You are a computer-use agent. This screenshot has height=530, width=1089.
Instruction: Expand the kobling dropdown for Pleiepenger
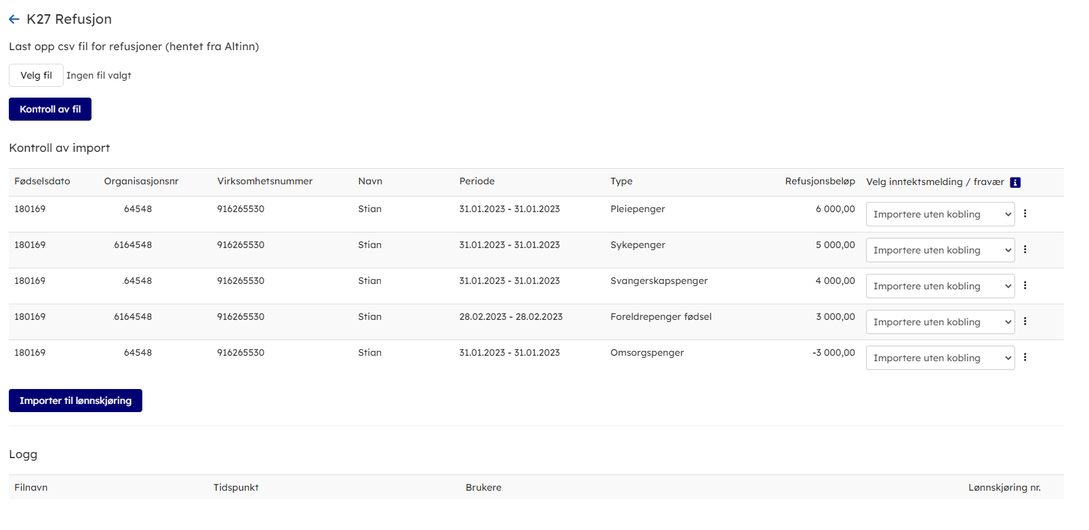click(x=939, y=214)
